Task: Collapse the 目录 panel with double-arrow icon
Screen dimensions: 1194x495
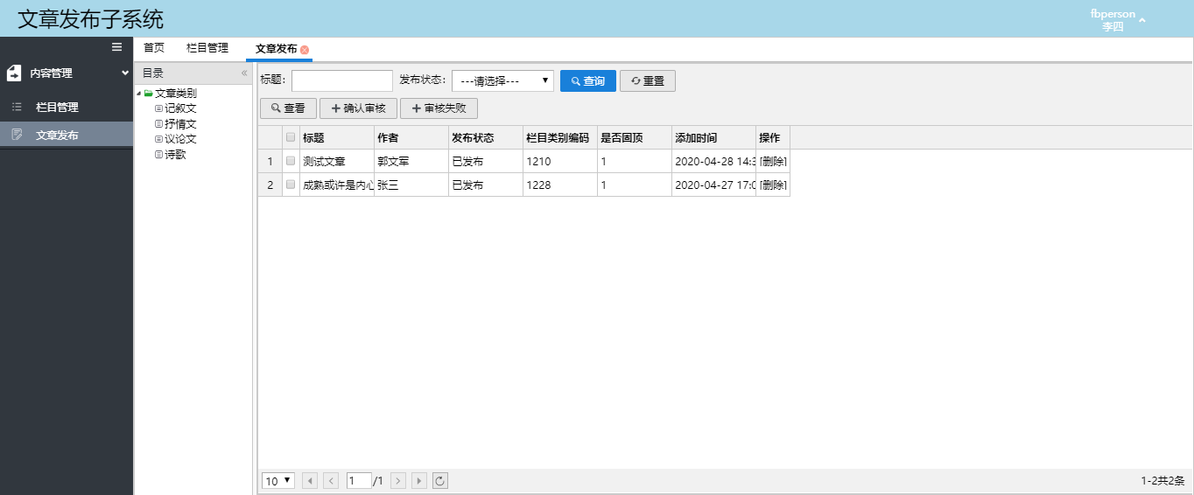Action: [x=244, y=73]
